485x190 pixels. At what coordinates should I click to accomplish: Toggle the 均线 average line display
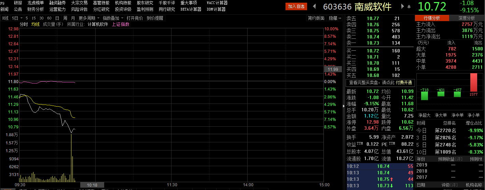36,24
